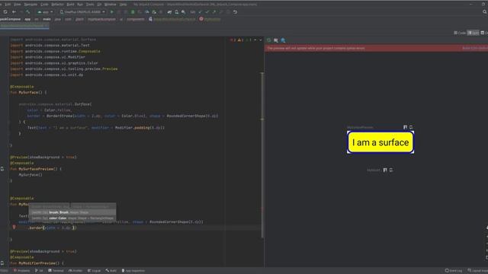Click the Undo arrow in toolbar
Viewport: 488px width, 274px height.
point(236,12)
